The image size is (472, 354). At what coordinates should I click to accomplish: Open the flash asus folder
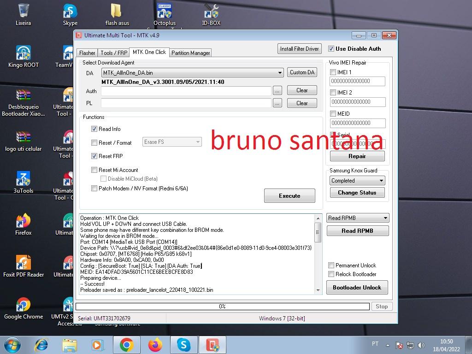pos(117,14)
